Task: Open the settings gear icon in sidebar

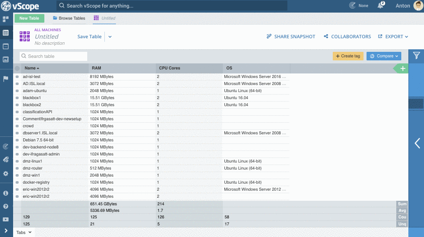Action: click(x=6, y=174)
